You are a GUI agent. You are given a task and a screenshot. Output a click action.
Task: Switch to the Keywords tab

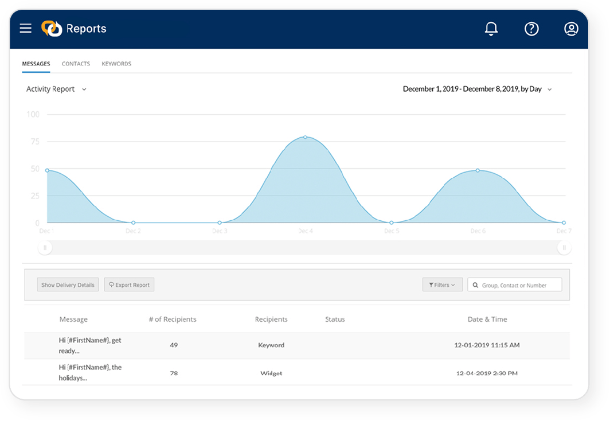[116, 64]
